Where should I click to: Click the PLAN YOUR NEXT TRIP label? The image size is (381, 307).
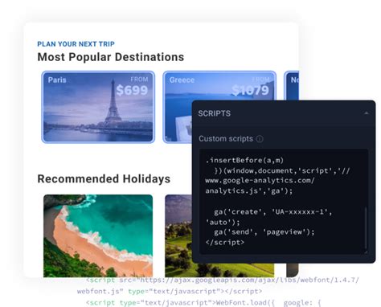[x=76, y=44]
